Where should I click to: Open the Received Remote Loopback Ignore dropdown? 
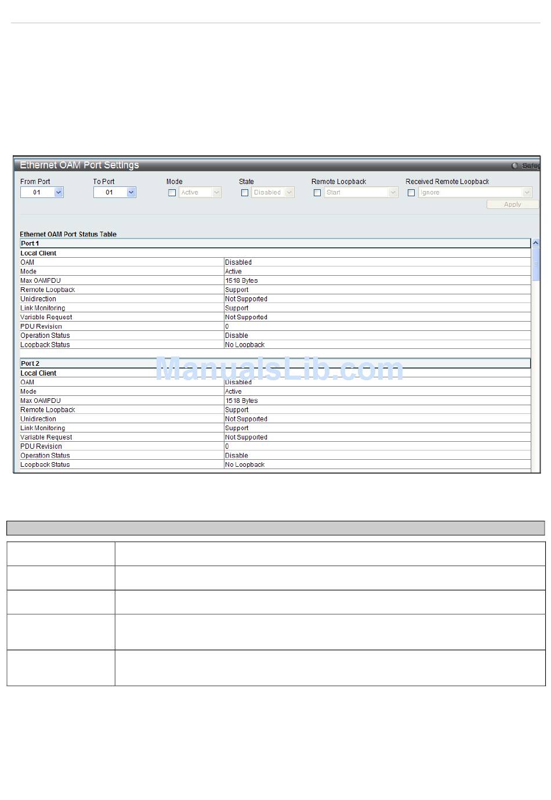click(x=475, y=192)
